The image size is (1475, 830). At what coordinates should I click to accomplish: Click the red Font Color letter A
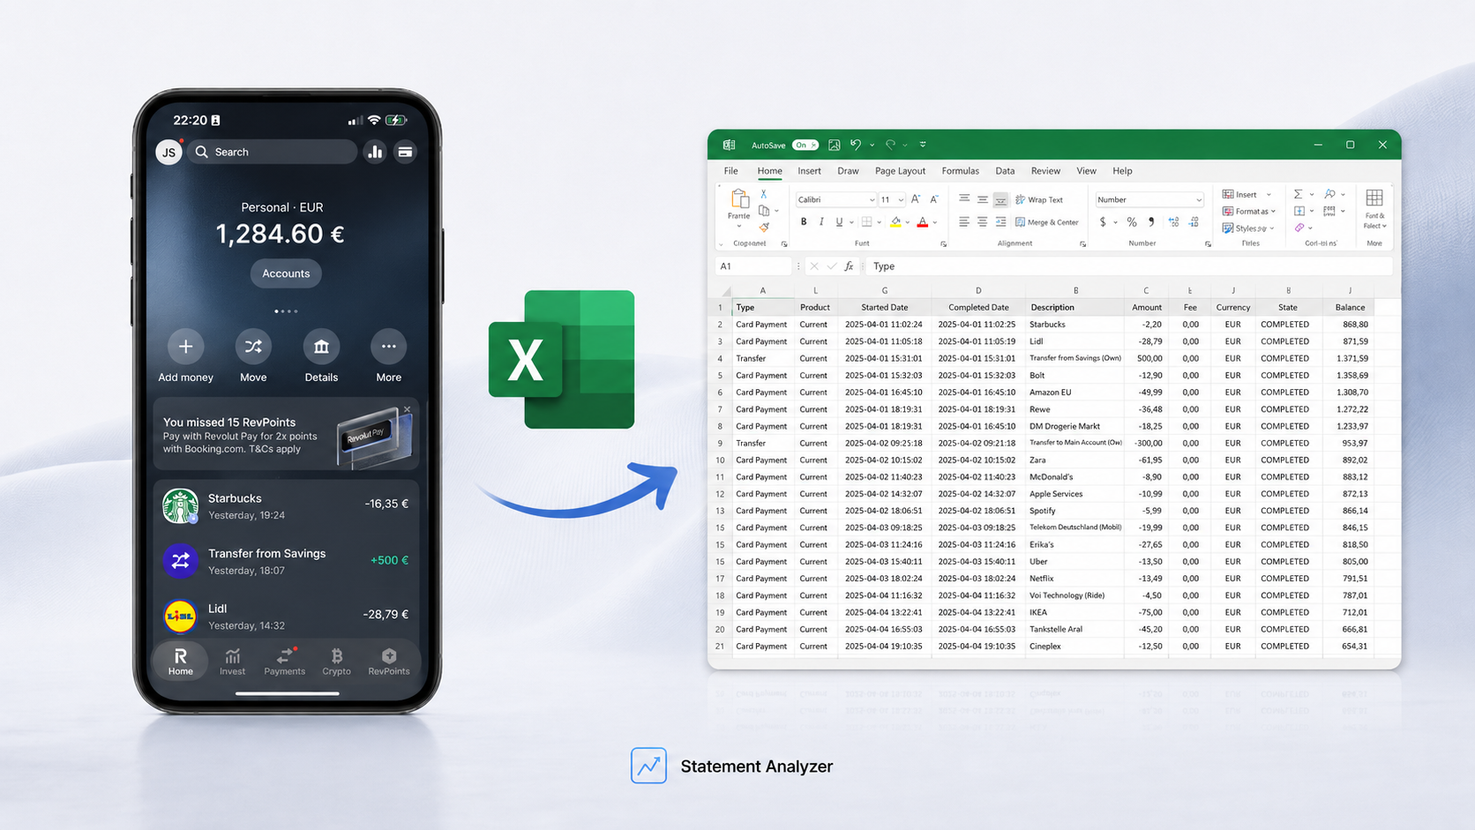tap(923, 222)
